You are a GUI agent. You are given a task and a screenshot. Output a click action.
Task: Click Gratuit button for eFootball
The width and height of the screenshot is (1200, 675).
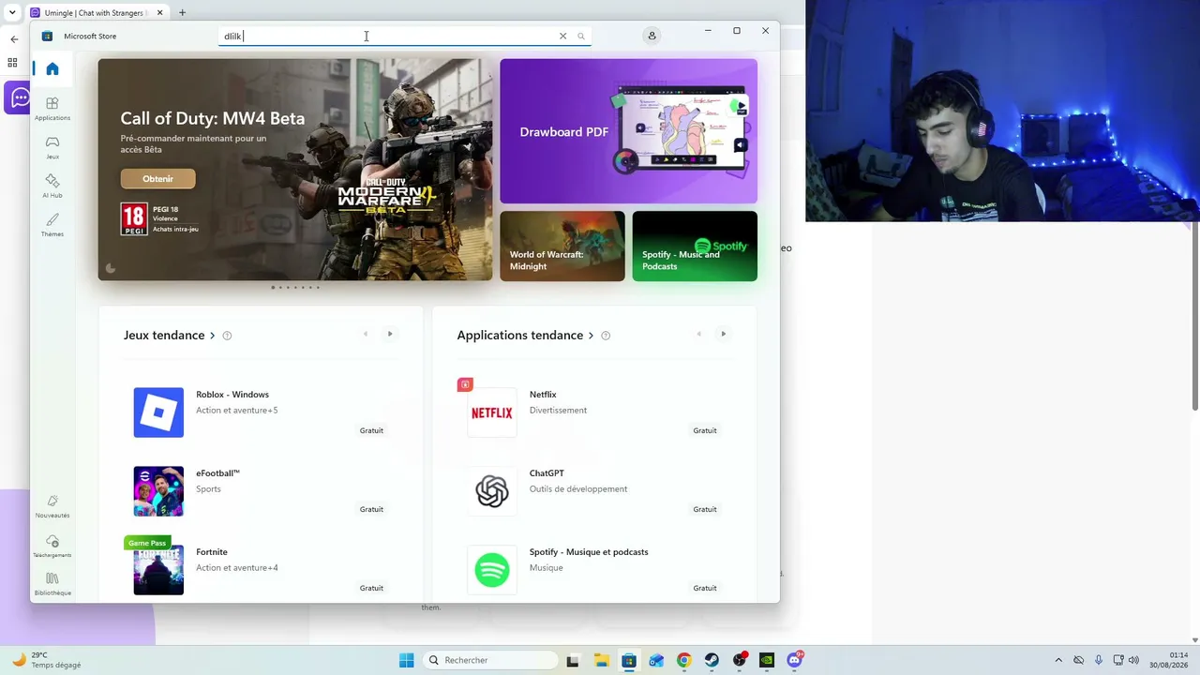pos(371,509)
